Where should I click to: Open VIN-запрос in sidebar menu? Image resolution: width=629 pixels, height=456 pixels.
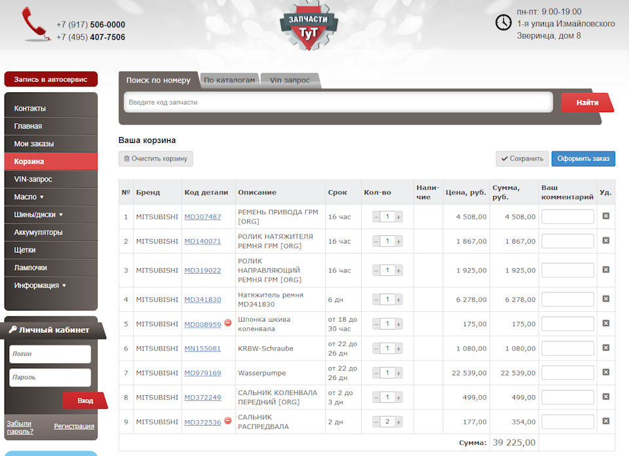coord(51,180)
